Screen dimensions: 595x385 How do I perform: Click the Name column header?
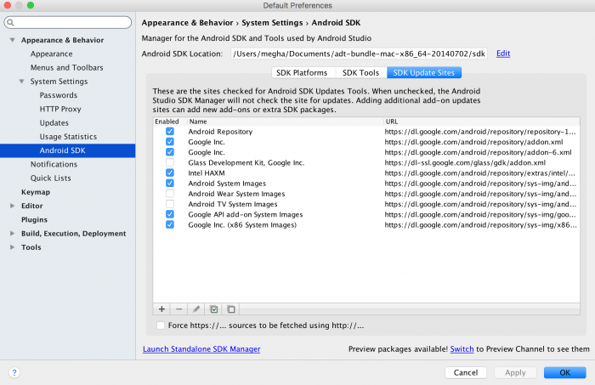pos(286,122)
